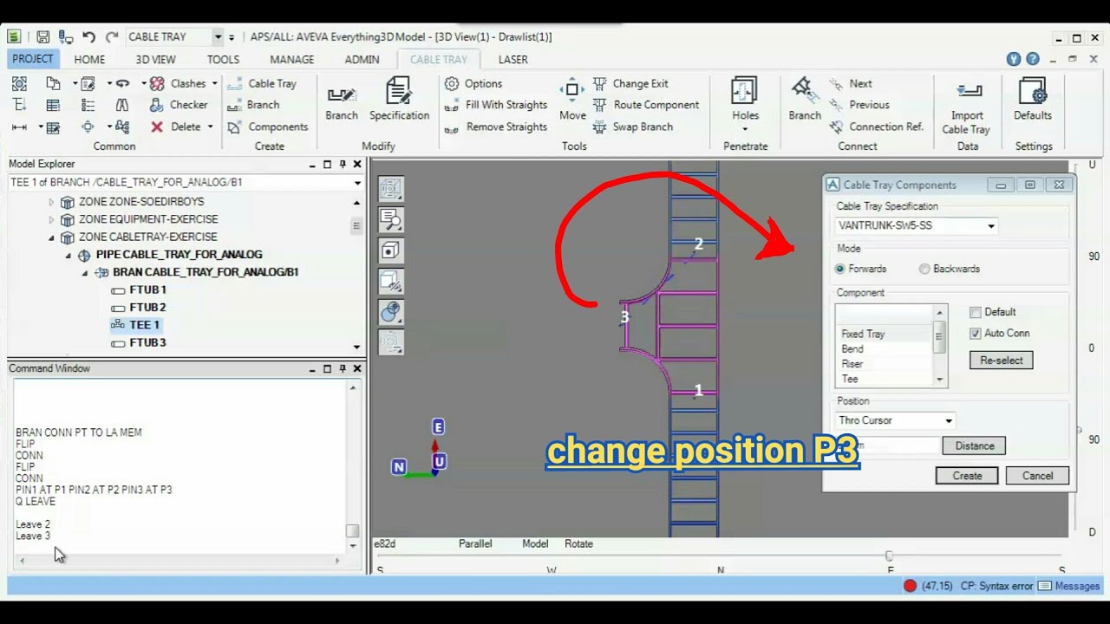
Task: Click Import Cable Tray
Action: 966,107
